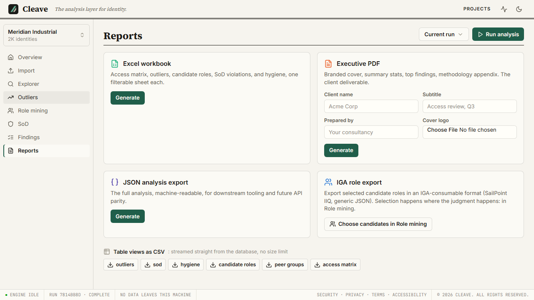Viewport: 534px width, 300px height.
Task: Open the Current run dropdown
Action: tap(444, 34)
